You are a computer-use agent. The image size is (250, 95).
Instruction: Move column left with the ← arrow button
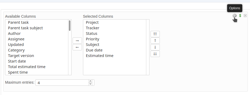(77, 47)
